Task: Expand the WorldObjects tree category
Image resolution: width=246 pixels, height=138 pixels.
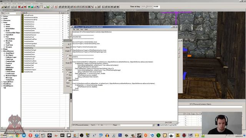Action: coord(2,86)
